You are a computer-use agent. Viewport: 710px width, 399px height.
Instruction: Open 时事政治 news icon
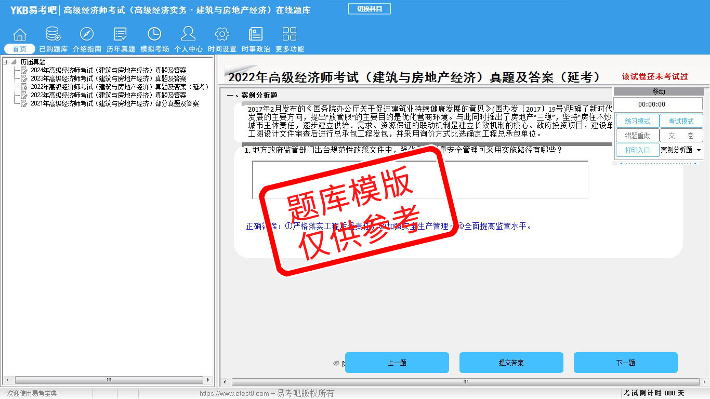coord(256,35)
